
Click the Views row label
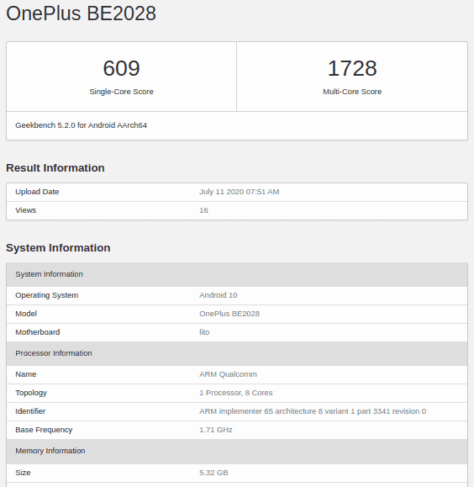coord(26,210)
